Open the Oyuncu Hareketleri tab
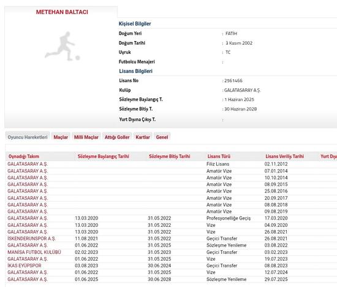337x287 pixels. click(28, 137)
